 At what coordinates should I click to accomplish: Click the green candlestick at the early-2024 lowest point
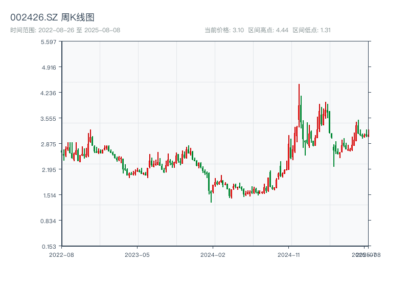pos(211,196)
